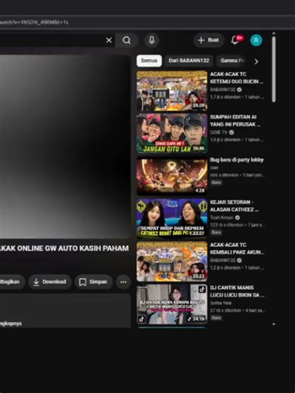The width and height of the screenshot is (295, 393).
Task: Open ACAK-ACAK TC KEMBALI PAKE AKUN thumbnail
Action: (172, 261)
